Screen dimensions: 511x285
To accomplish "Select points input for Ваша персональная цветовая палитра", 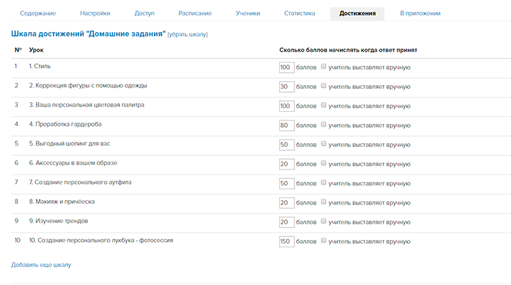I will [x=286, y=106].
